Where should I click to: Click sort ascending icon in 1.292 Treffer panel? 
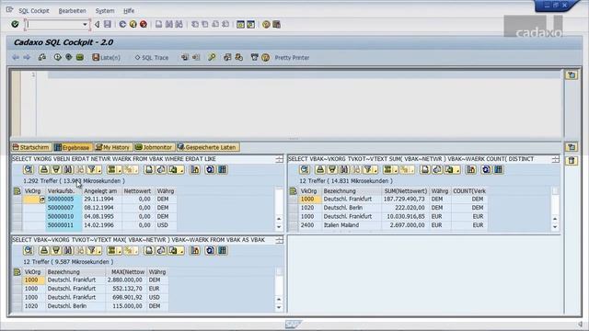tap(44, 169)
